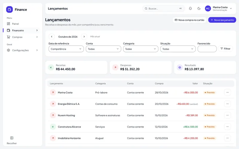
Task: Open the Data de referência Competência dropdown
Action: pos(66,49)
